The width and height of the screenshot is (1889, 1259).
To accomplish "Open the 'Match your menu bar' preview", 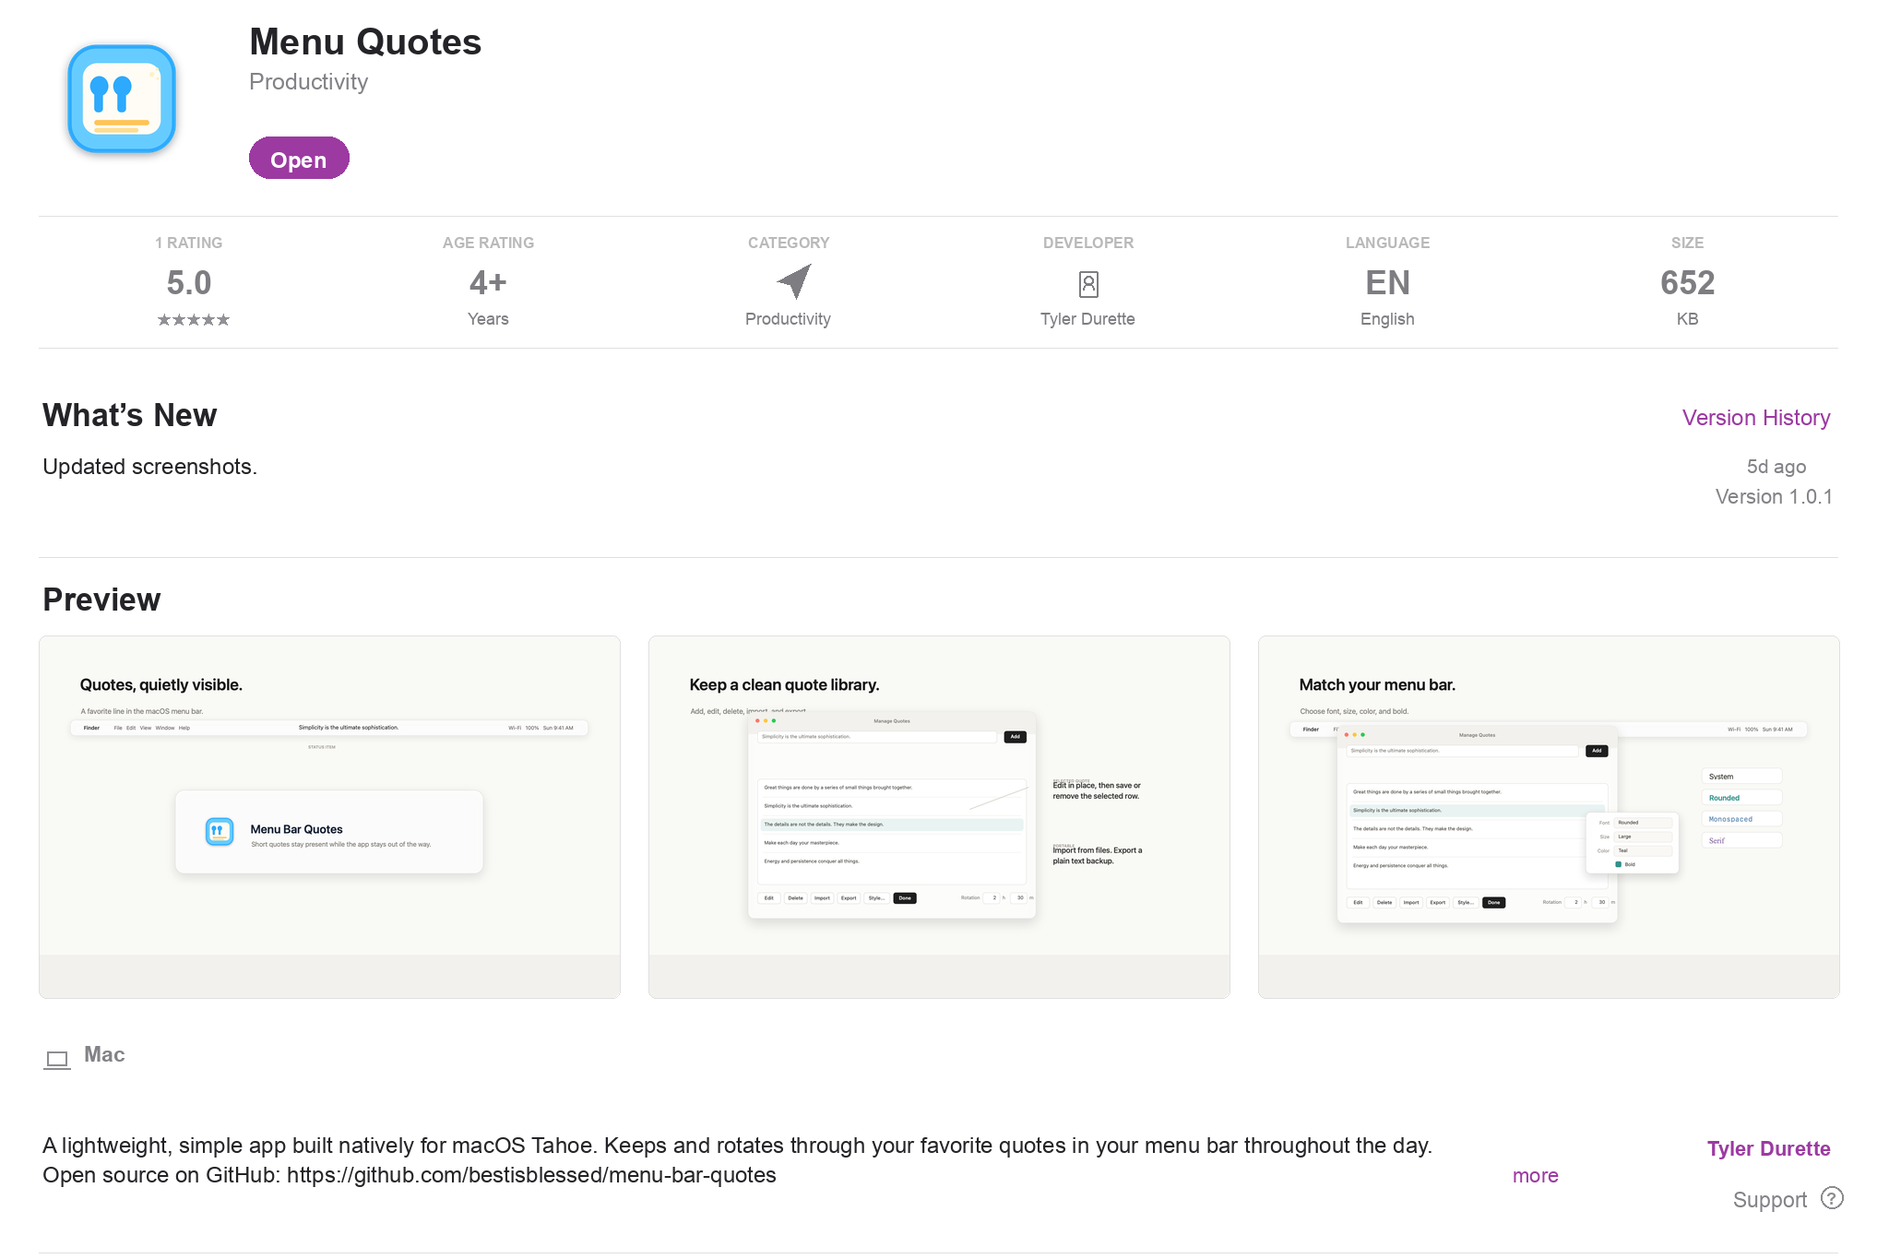I will (1549, 817).
